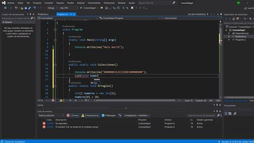The image size is (254, 143).
Task: Click the categorized view icon in Propiedades
Action: click(226, 114)
